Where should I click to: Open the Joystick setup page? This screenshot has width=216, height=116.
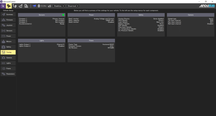(8, 25)
